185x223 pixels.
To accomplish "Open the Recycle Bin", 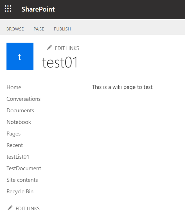I will pos(20,192).
